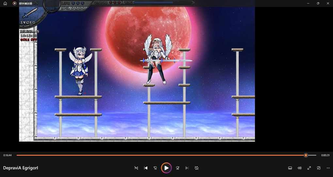
Task: Toggle shuffle mode
Action: pos(136,168)
